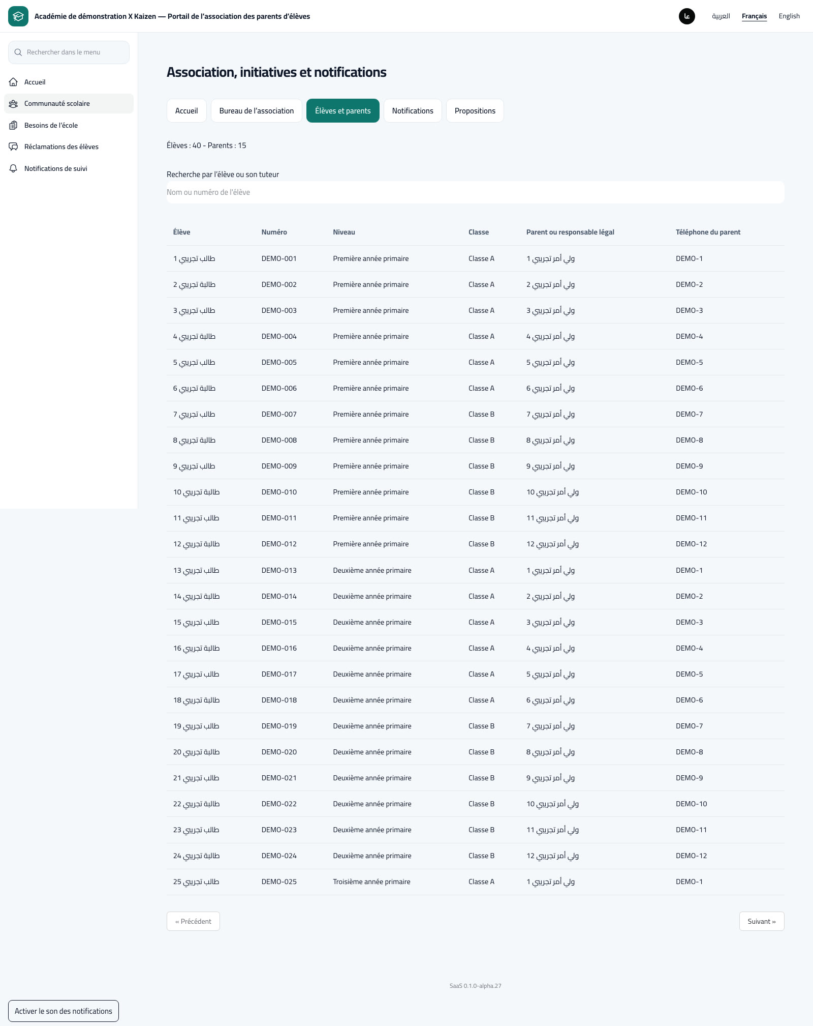Click the Élève column header

coord(181,232)
